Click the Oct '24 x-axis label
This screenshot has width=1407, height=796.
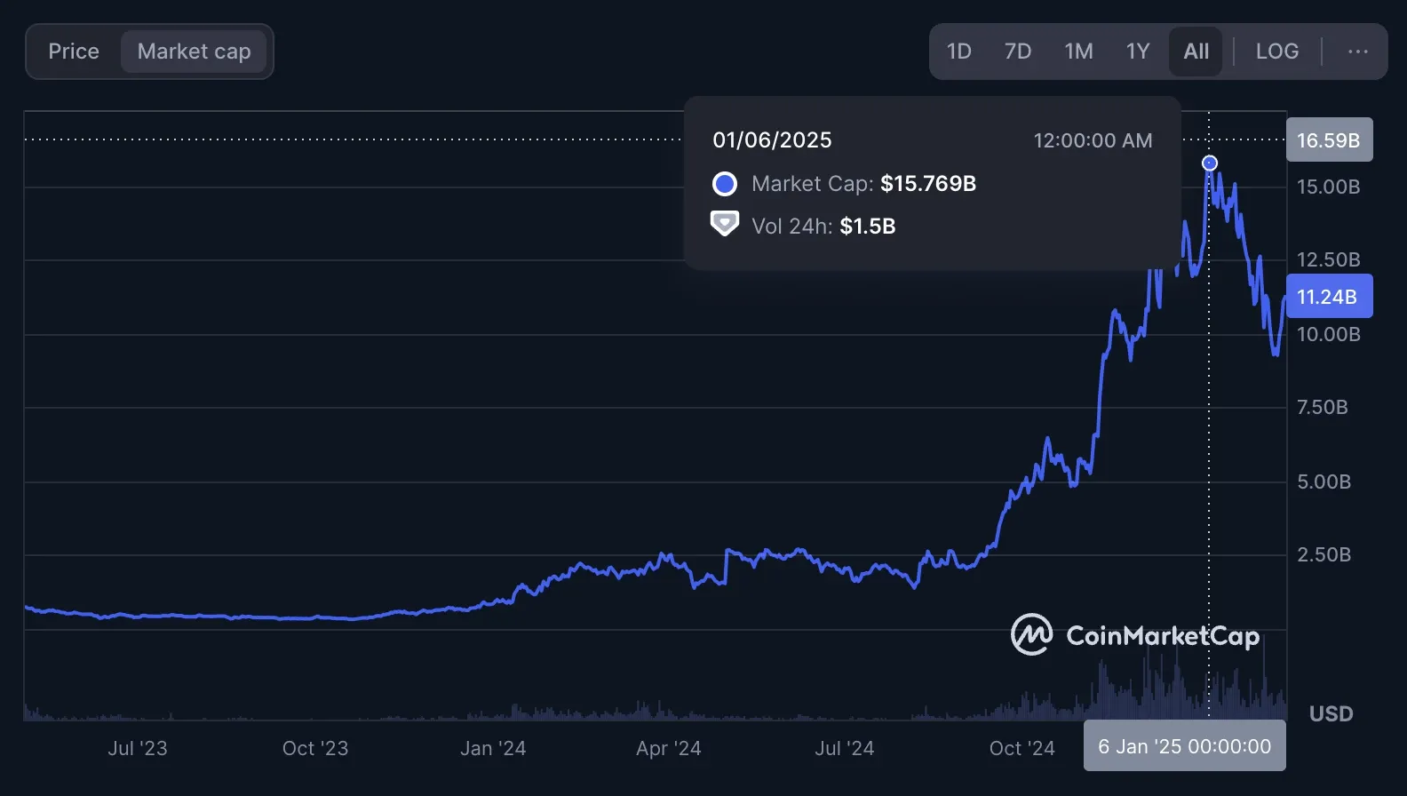pos(1022,748)
